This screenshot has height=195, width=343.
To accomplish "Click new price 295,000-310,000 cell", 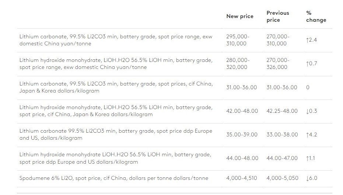I will click(x=238, y=40).
